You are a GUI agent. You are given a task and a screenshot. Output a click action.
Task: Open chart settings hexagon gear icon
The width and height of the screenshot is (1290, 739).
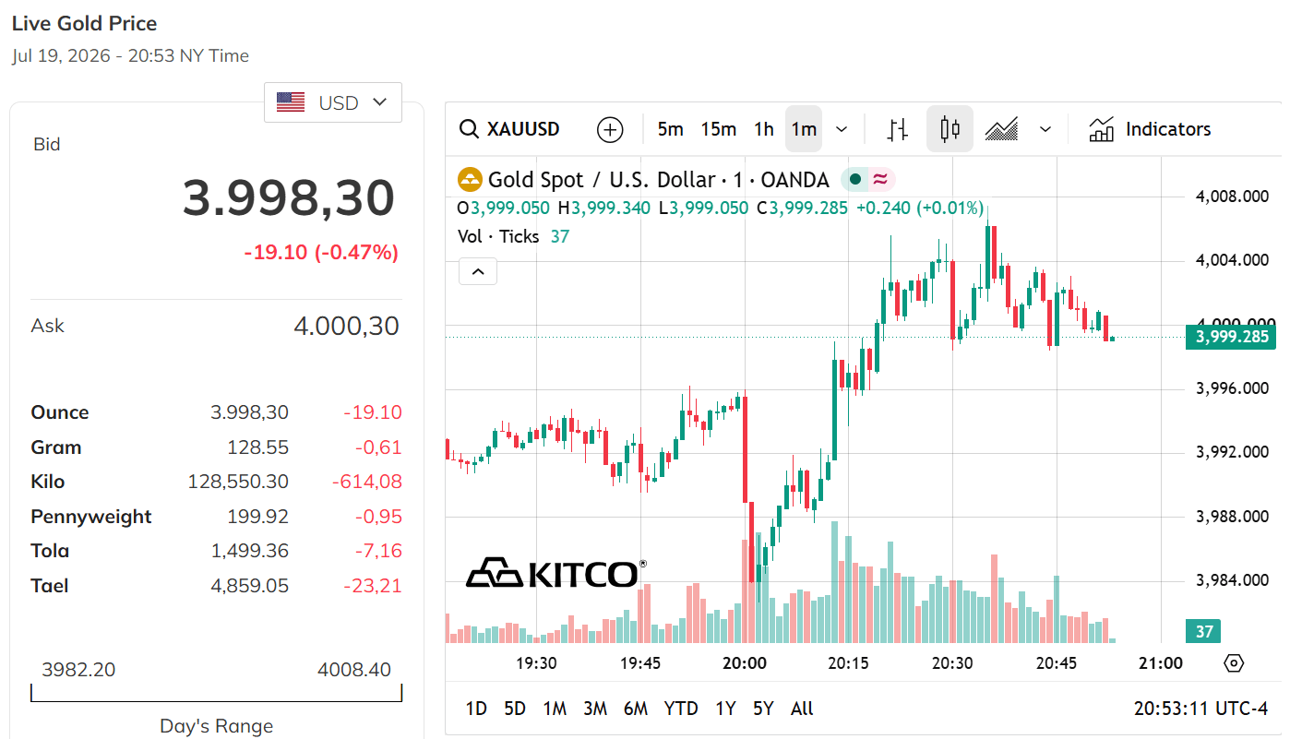(x=1234, y=662)
